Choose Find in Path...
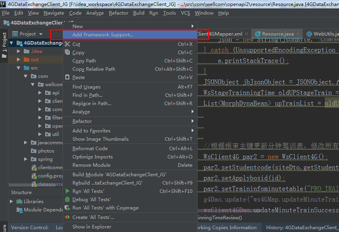Image resolution: width=339 pixels, height=232 pixels. (x=130, y=95)
